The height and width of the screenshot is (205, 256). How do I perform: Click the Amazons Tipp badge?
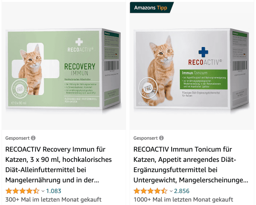(152, 8)
